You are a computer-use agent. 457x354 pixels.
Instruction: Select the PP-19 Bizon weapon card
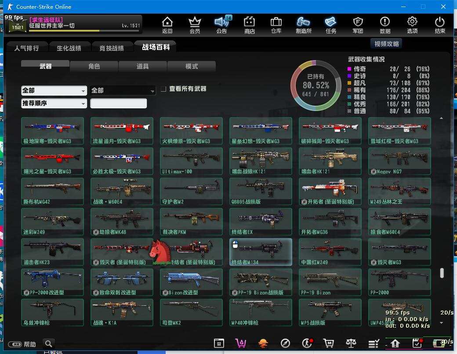click(x=330, y=282)
